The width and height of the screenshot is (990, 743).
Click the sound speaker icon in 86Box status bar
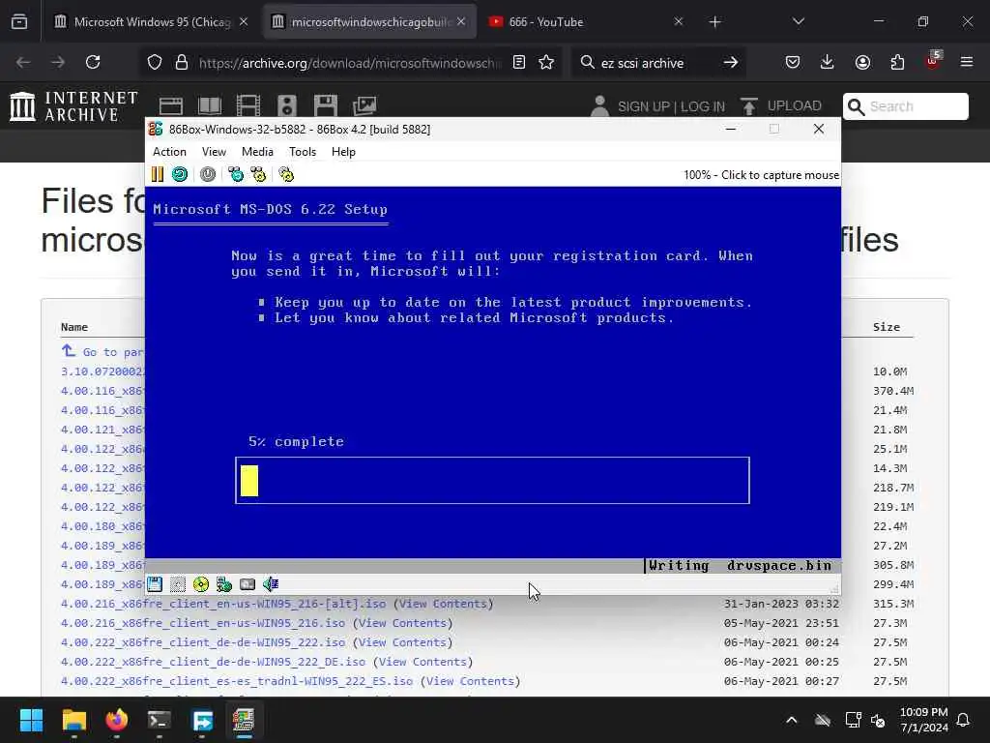271,584
